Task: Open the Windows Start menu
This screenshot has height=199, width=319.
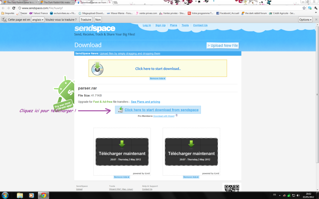Action: pyautogui.click(x=5, y=195)
